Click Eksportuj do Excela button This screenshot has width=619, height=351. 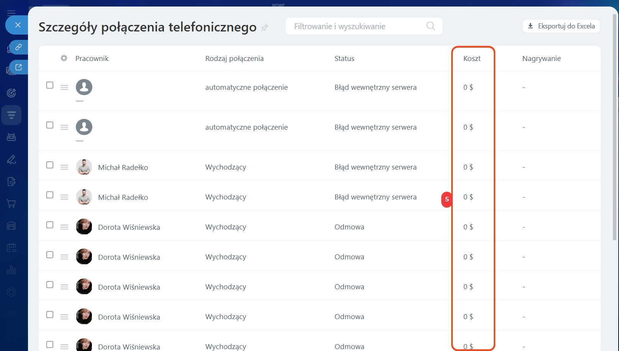click(x=561, y=26)
